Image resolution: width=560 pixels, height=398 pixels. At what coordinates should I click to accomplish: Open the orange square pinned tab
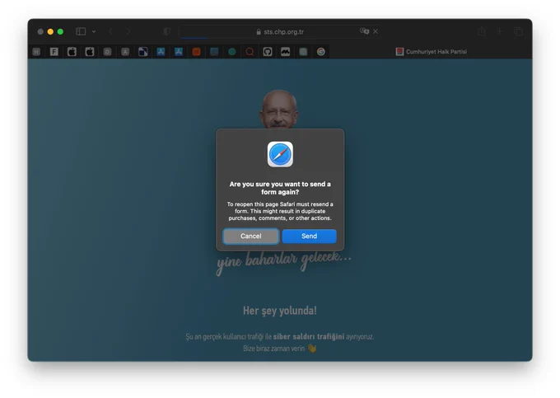pos(197,52)
